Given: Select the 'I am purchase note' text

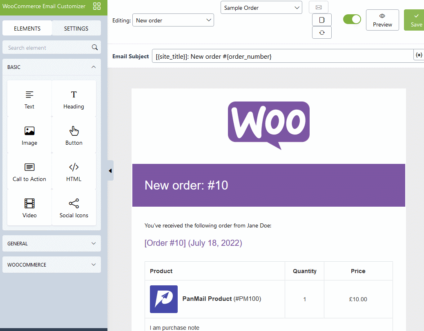Looking at the screenshot, I should [175, 327].
